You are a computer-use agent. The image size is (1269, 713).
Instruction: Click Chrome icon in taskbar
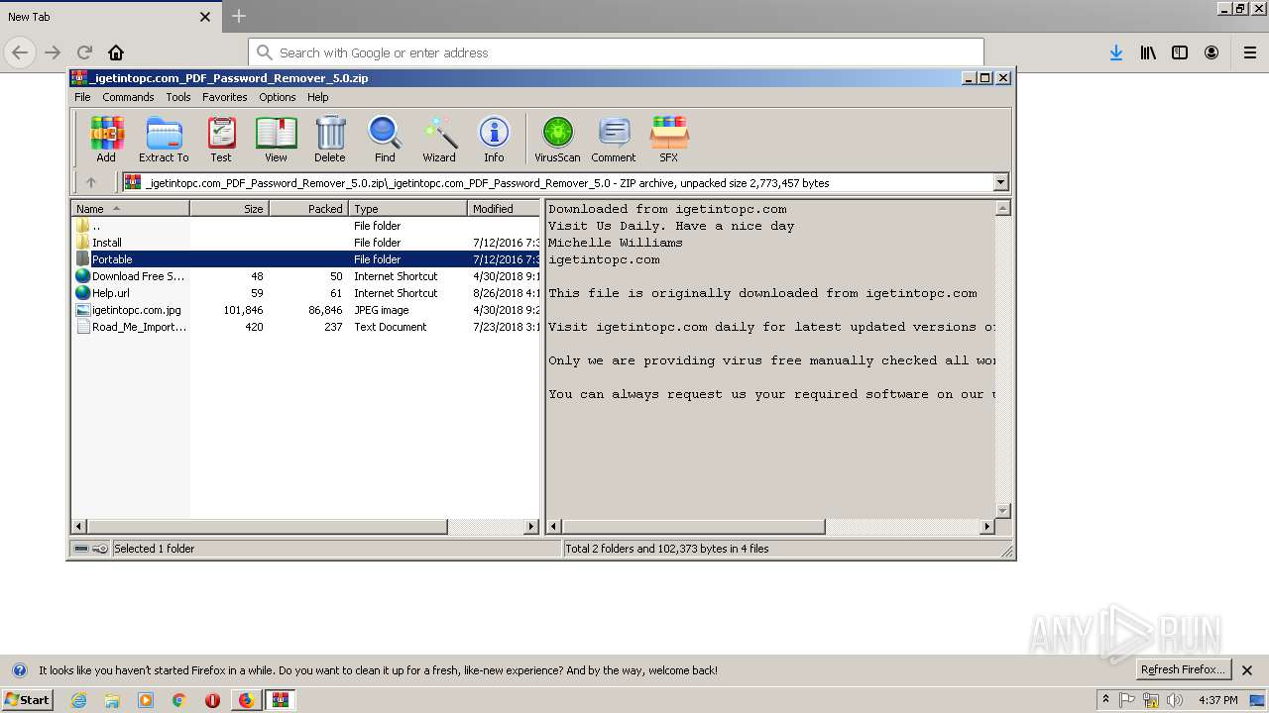pyautogui.click(x=179, y=700)
